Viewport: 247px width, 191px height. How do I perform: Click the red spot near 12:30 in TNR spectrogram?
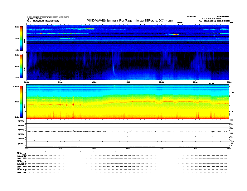132,102
